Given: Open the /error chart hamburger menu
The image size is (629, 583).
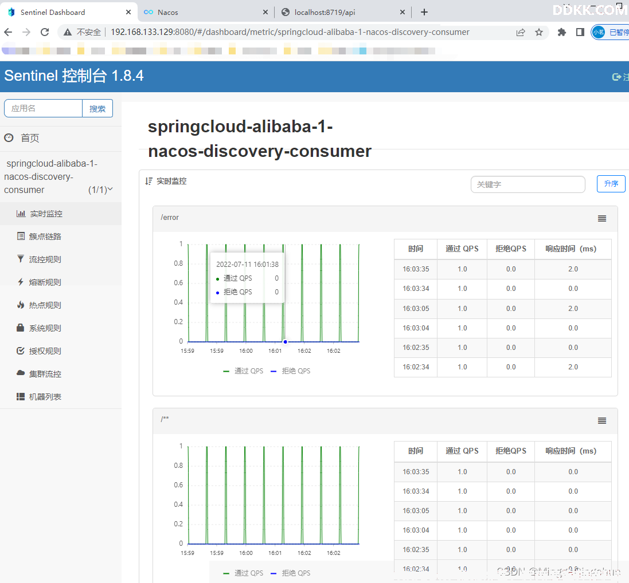Looking at the screenshot, I should tap(602, 218).
